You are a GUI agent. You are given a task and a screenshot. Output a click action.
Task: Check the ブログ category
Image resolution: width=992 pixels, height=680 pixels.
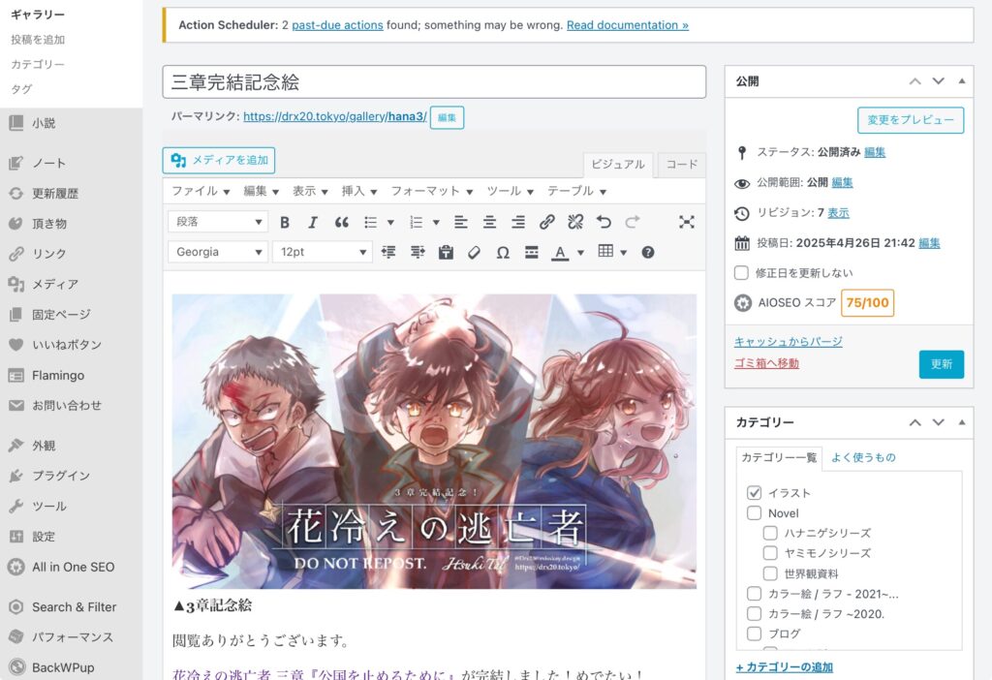click(x=754, y=634)
